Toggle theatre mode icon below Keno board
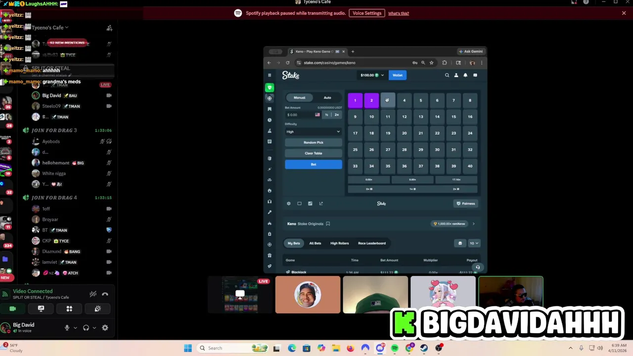The image size is (633, 356). tap(299, 203)
